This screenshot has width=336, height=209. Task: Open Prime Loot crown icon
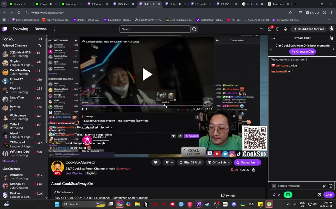261,29
